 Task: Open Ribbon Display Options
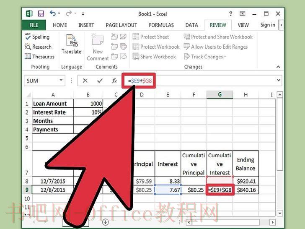242,13
